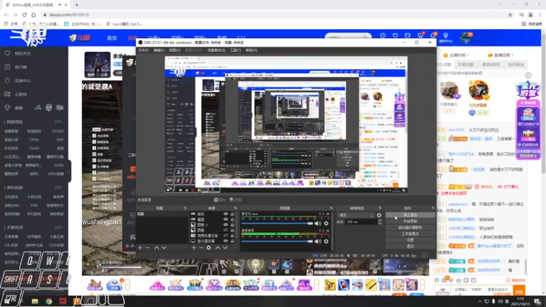Open 工具(T) menu in OBS
The width and height of the screenshot is (546, 307).
(235, 50)
